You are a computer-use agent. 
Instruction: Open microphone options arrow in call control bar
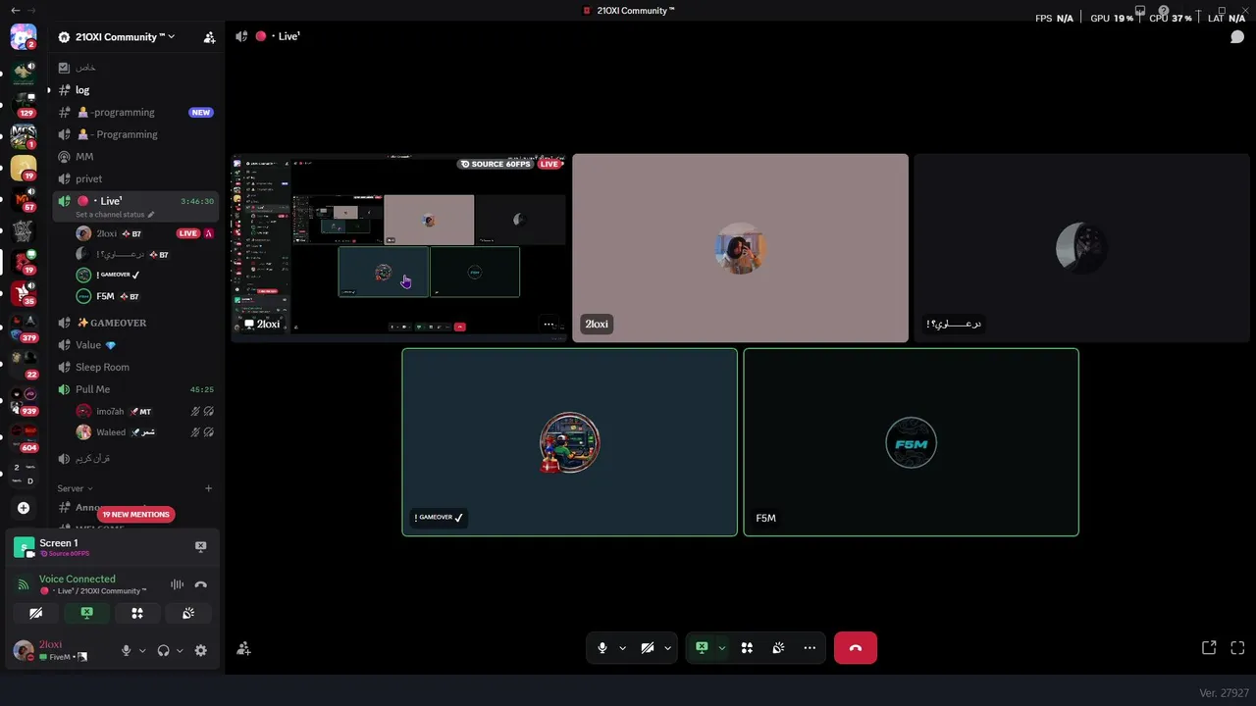pos(622,648)
